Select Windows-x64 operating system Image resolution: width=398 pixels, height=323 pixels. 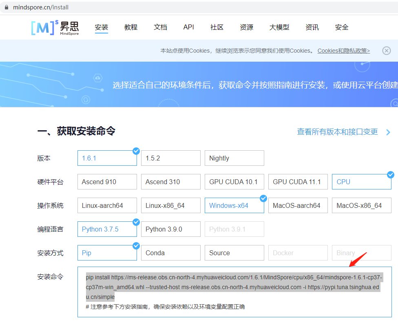tap(234, 205)
